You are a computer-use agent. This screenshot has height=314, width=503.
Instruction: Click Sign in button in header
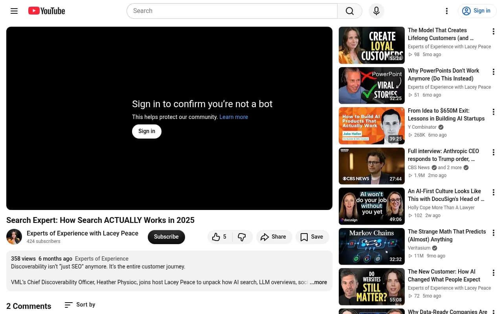(x=477, y=11)
